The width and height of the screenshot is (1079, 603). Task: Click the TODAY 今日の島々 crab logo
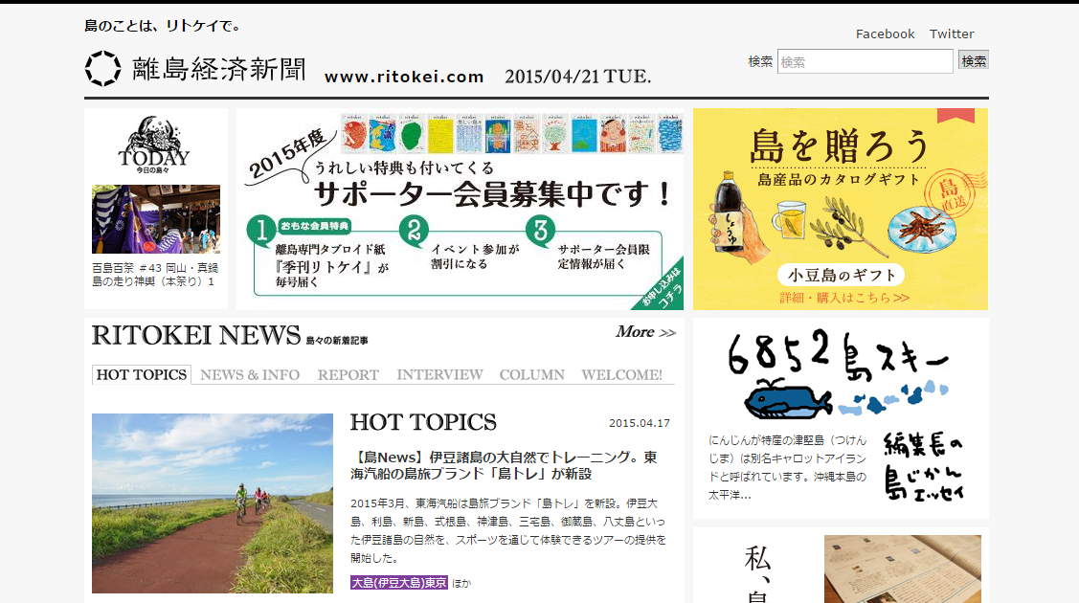coord(153,145)
